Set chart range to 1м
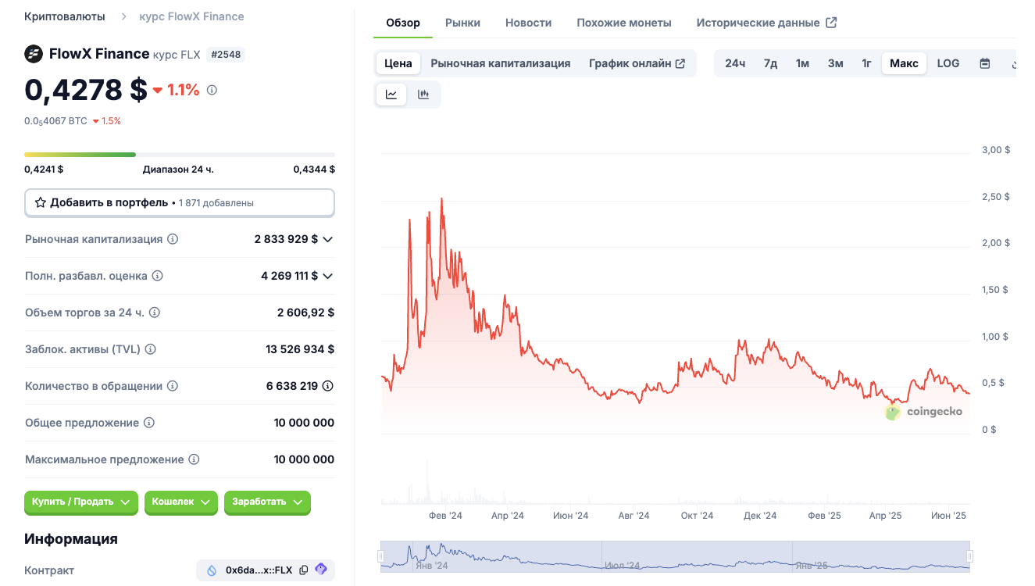 point(802,63)
